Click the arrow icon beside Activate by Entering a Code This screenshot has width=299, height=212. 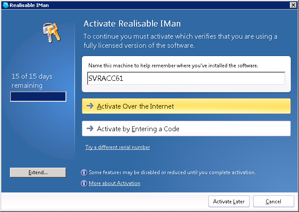(90, 129)
